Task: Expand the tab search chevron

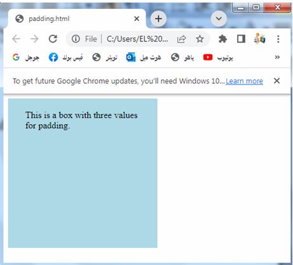Action: point(219,18)
